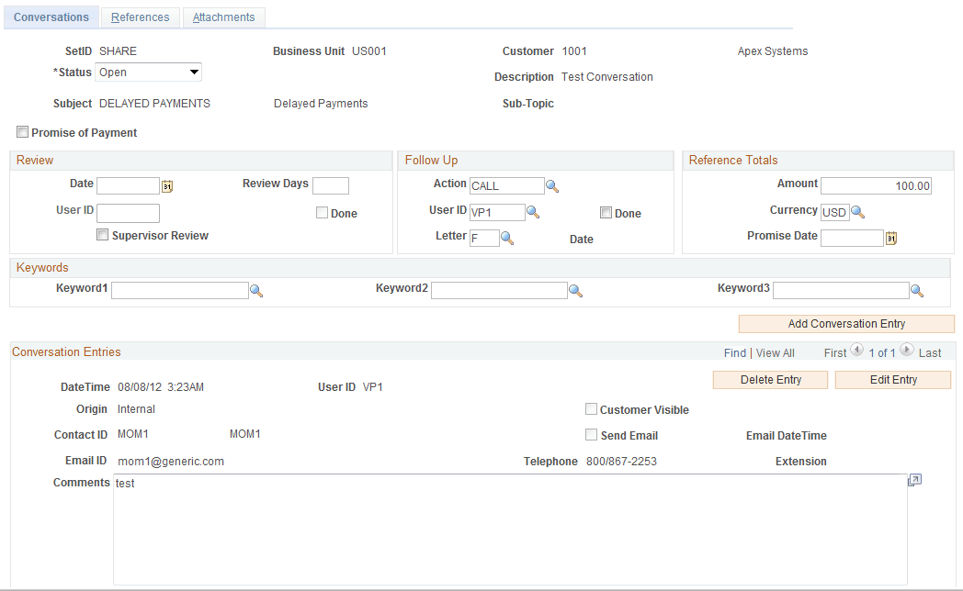Click inside the Review Days input field
The height and width of the screenshot is (591, 963).
tap(331, 185)
